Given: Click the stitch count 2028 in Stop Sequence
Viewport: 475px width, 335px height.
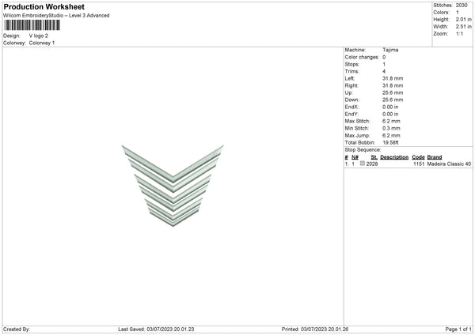Looking at the screenshot, I should tap(372, 164).
